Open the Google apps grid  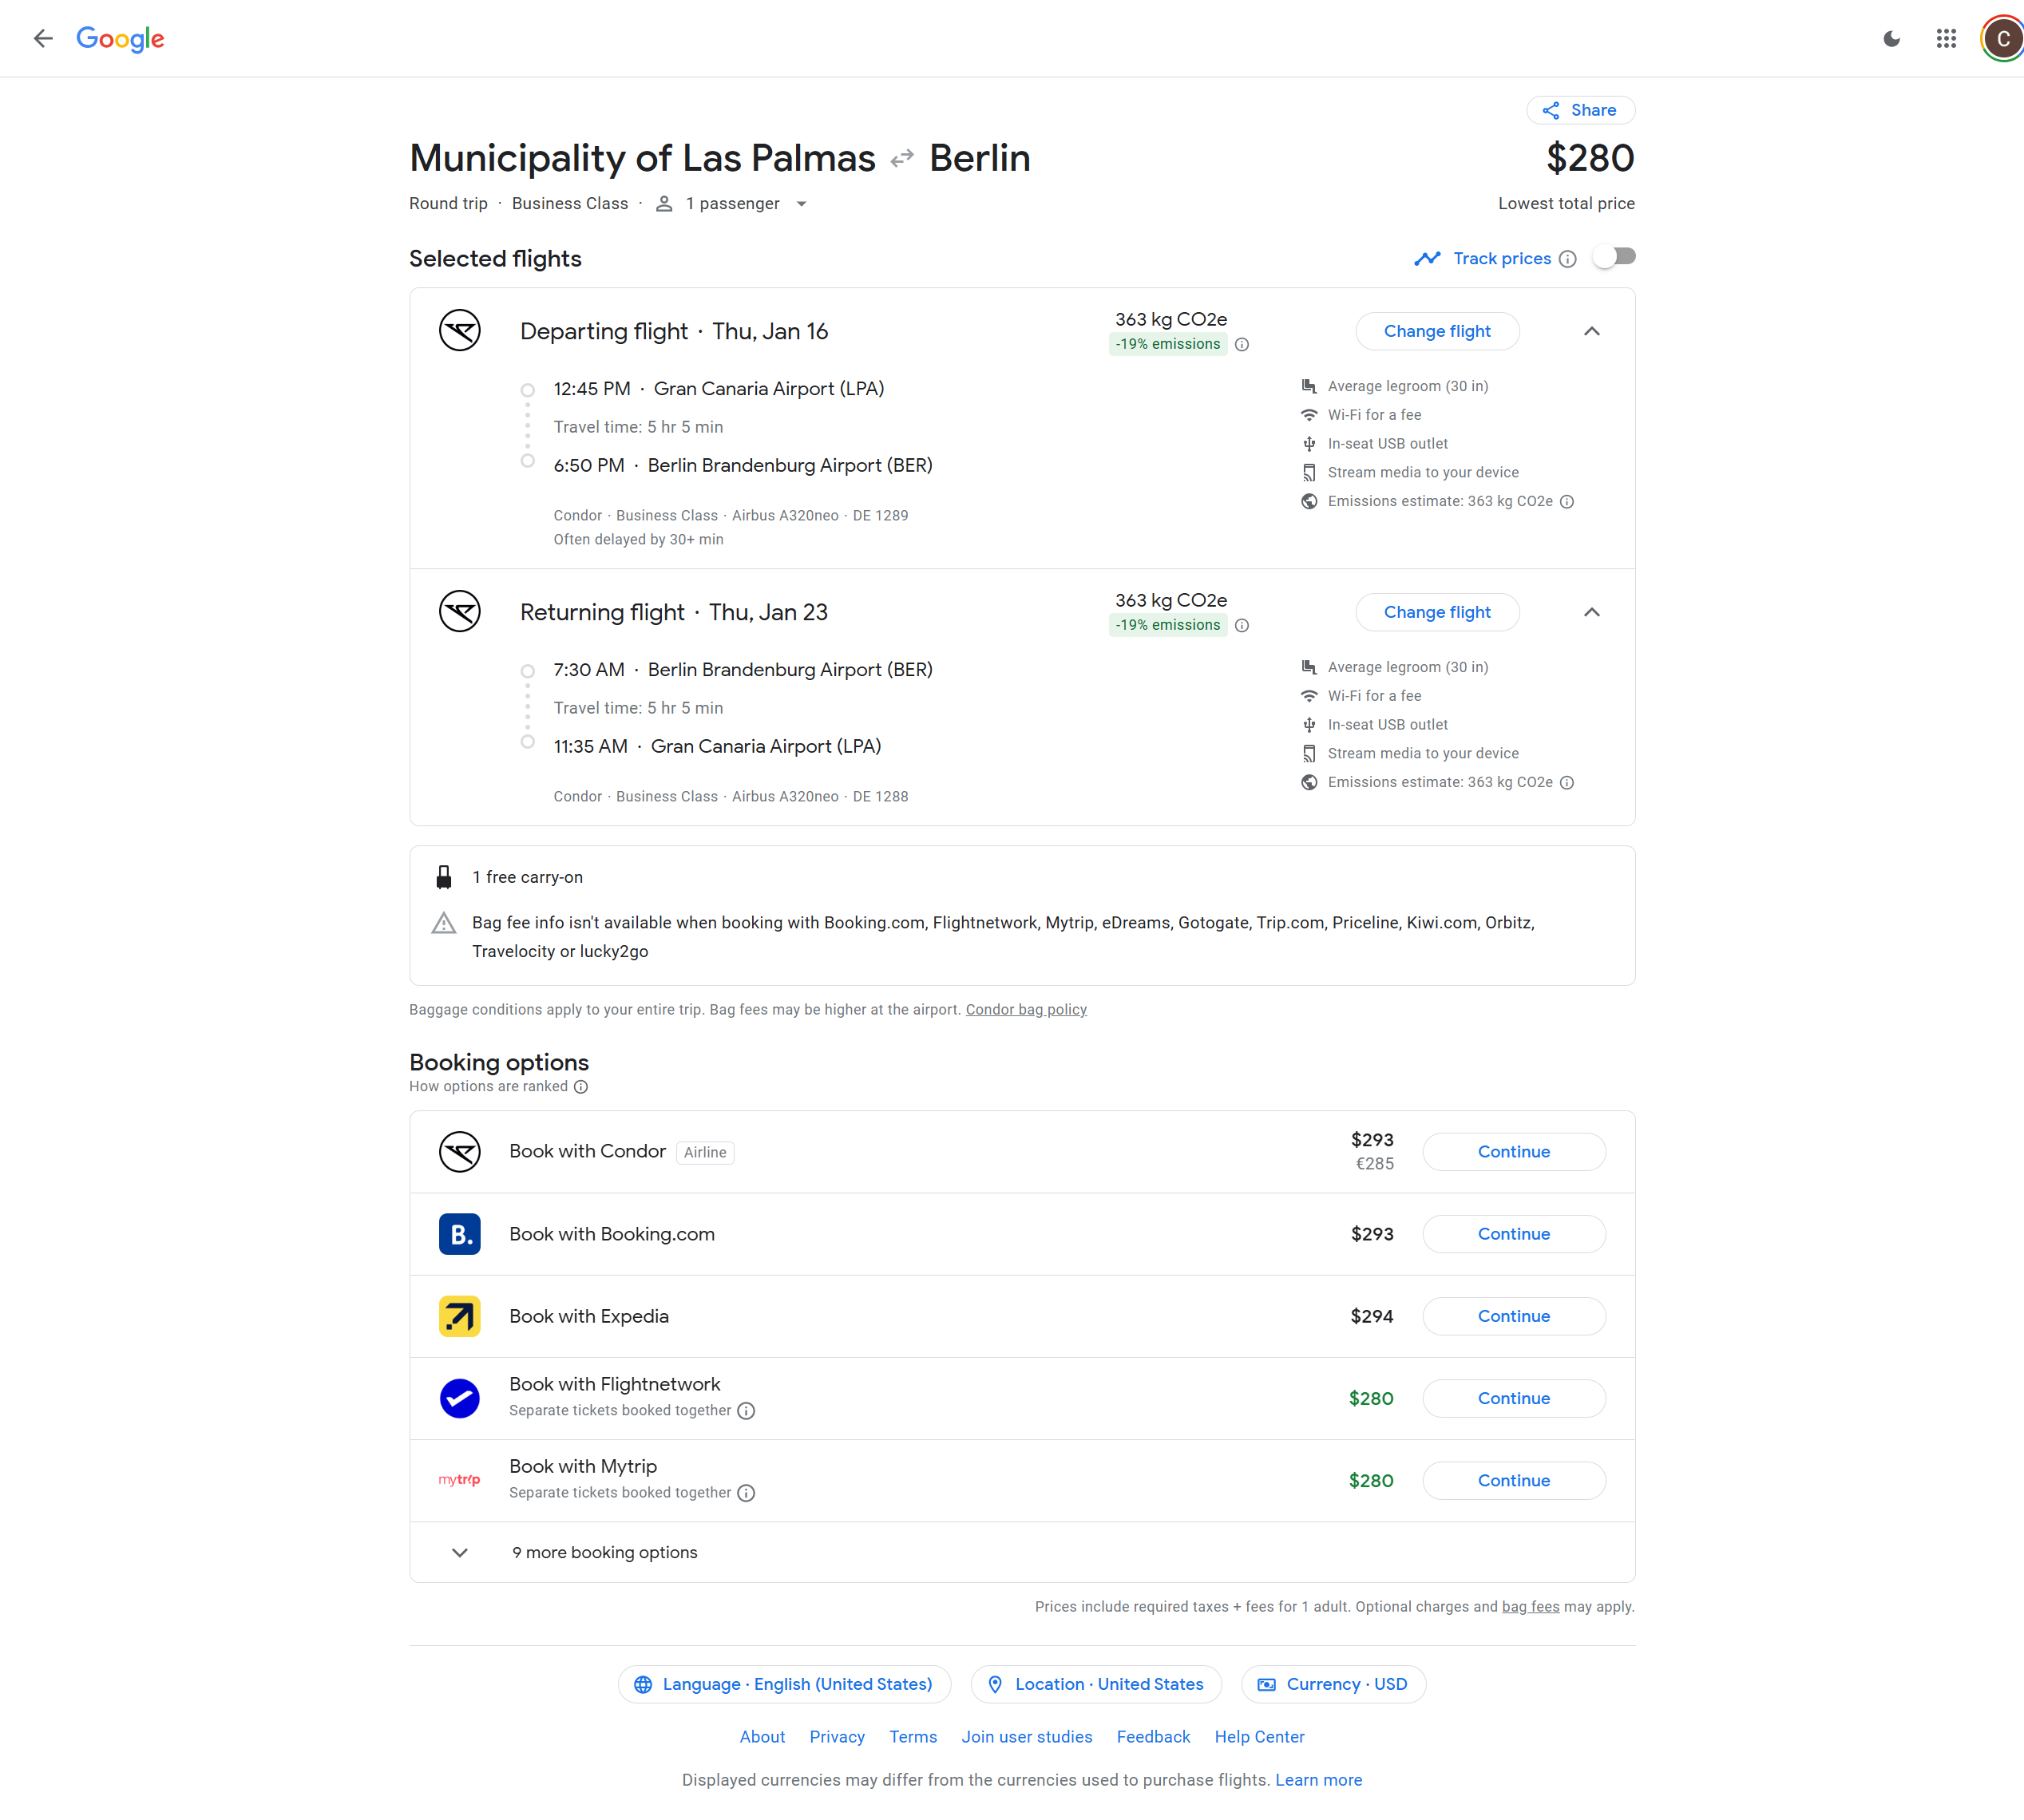(x=1945, y=38)
